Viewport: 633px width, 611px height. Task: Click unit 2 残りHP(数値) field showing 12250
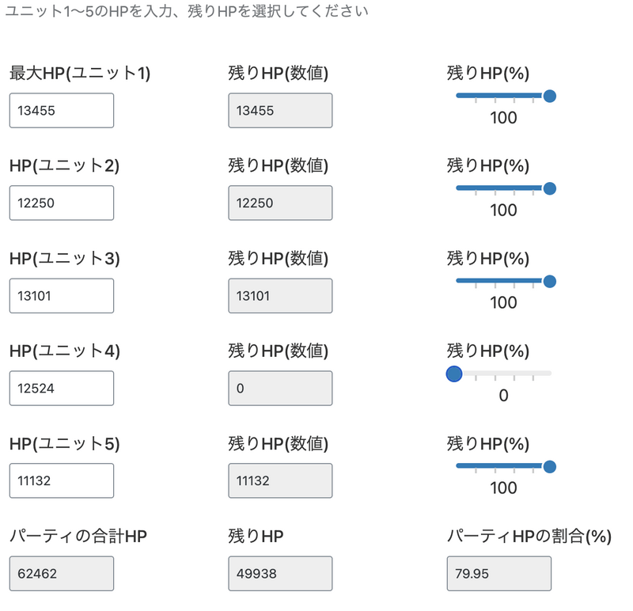pyautogui.click(x=280, y=203)
